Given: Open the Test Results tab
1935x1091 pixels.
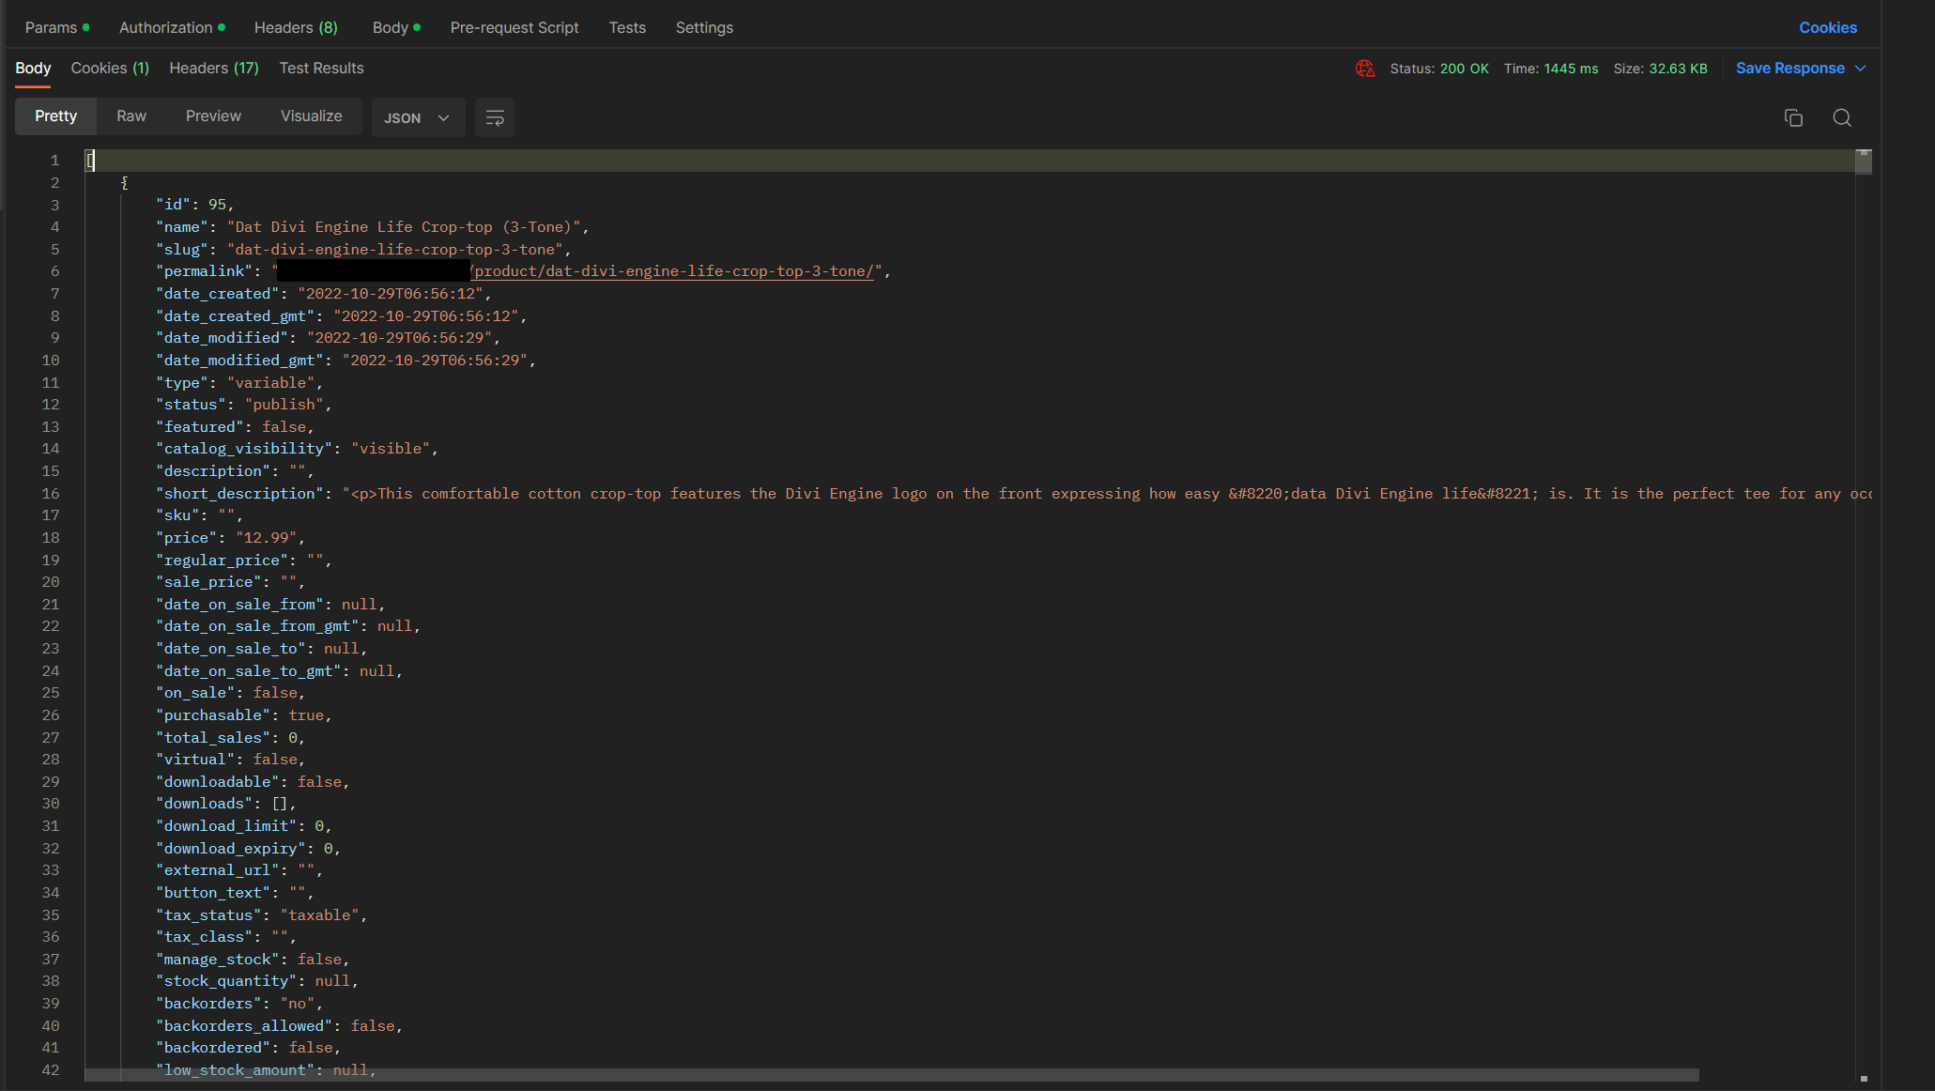Looking at the screenshot, I should tap(321, 69).
